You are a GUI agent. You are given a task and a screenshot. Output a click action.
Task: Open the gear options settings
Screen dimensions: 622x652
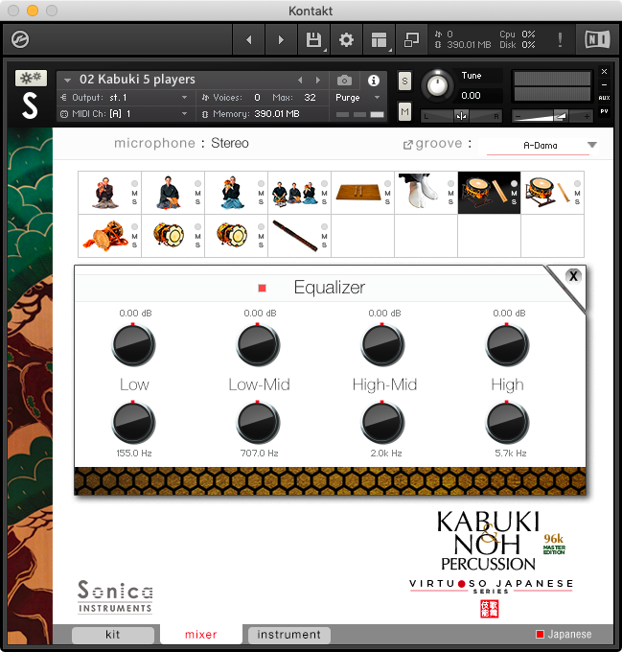click(x=346, y=39)
